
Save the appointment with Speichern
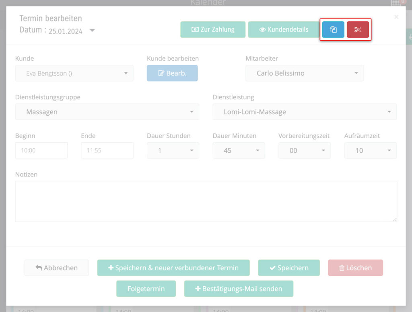[x=288, y=268]
